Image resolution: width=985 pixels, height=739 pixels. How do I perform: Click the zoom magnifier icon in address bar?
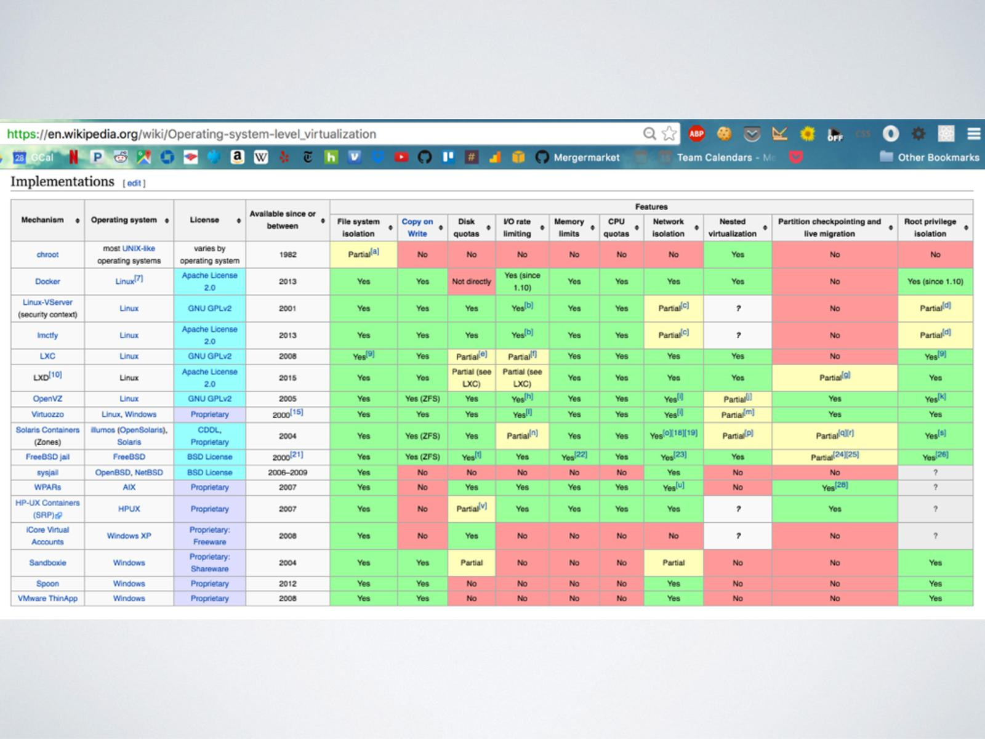649,134
